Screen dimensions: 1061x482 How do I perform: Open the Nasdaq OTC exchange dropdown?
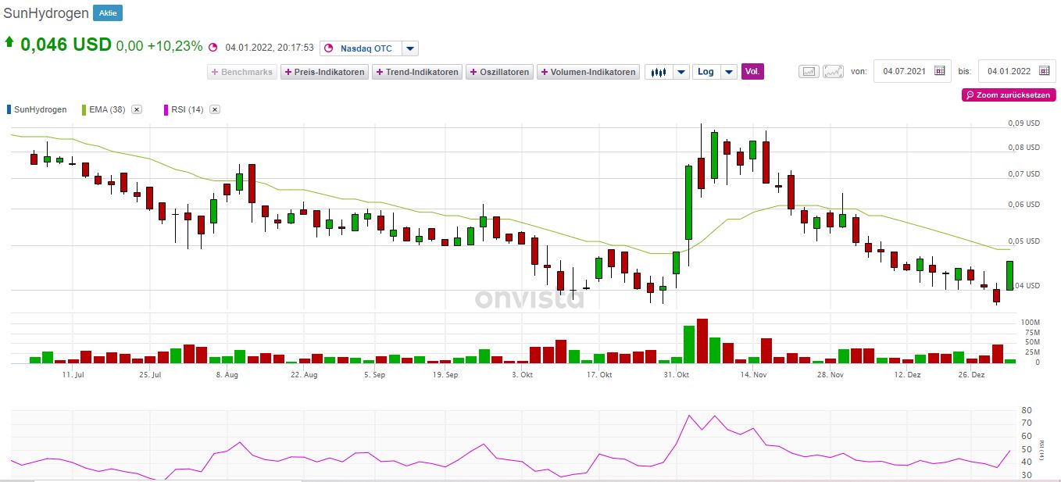[x=410, y=48]
